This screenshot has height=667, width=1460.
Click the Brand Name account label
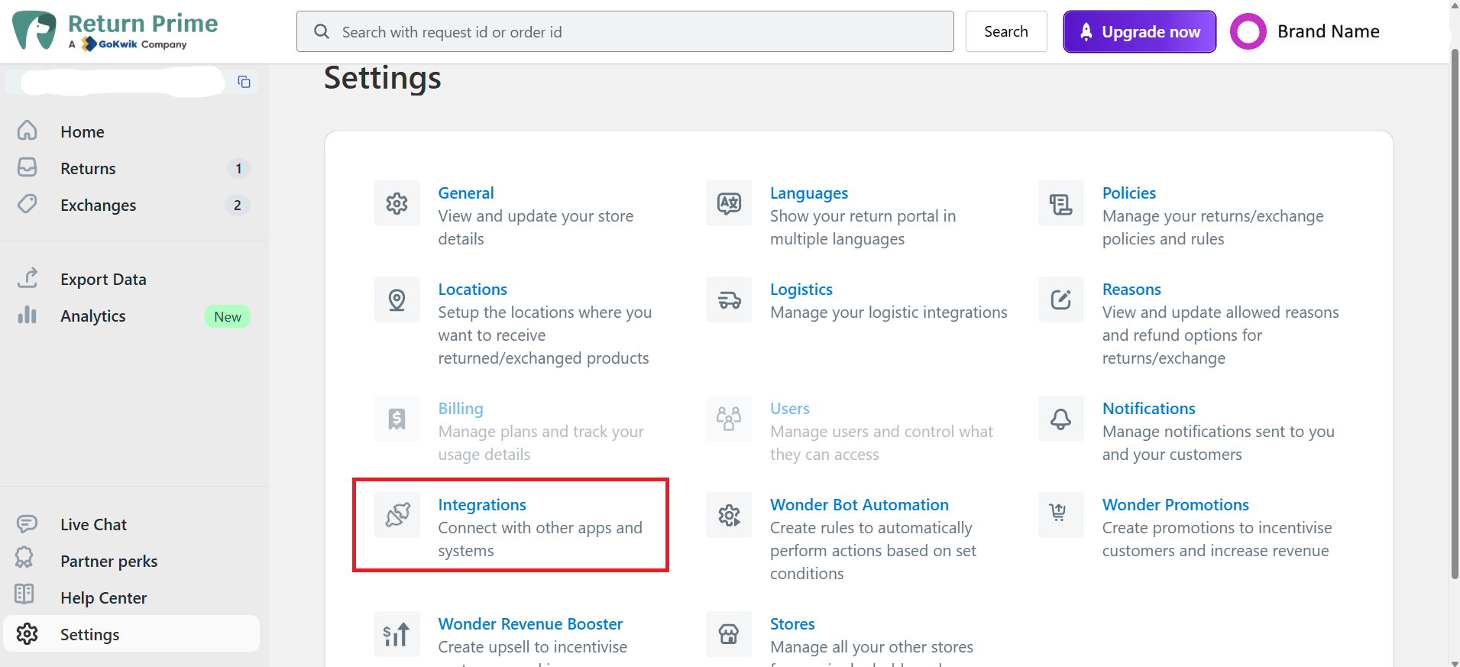click(x=1329, y=31)
